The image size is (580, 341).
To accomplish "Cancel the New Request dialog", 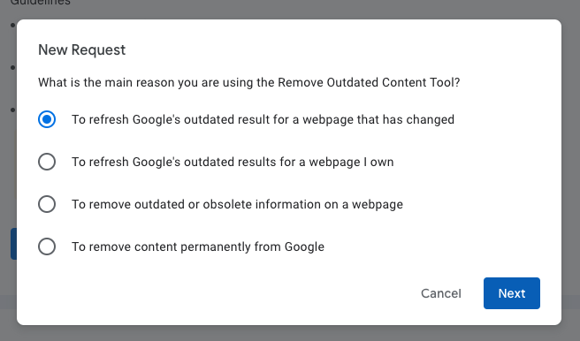I will click(441, 293).
